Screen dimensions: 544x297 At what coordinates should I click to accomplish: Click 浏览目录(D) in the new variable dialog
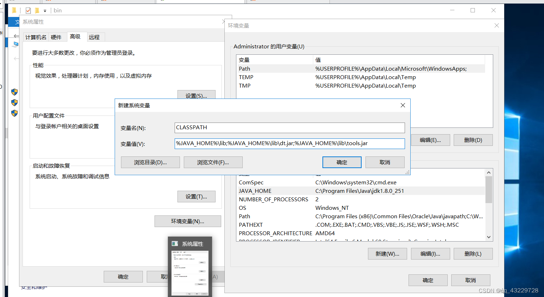150,162
